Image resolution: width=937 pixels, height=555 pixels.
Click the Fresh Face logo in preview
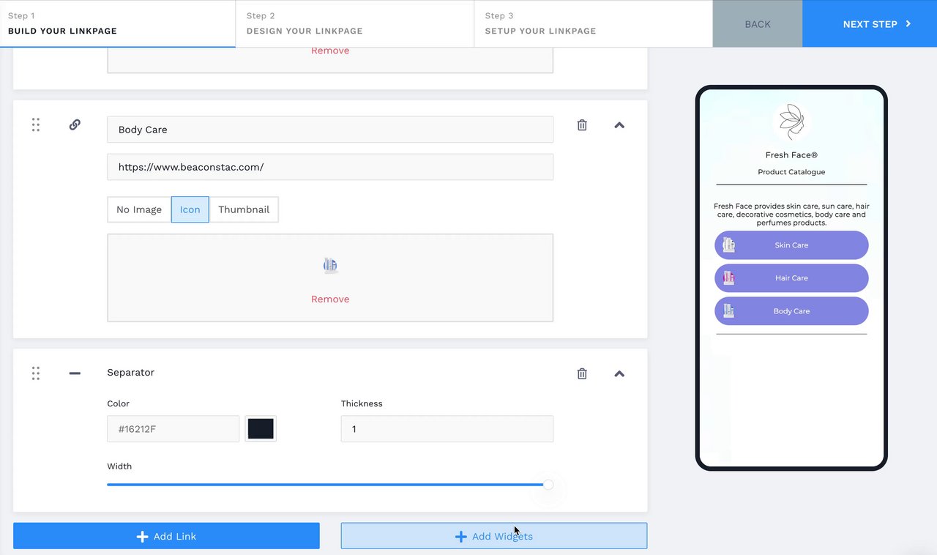click(x=791, y=122)
